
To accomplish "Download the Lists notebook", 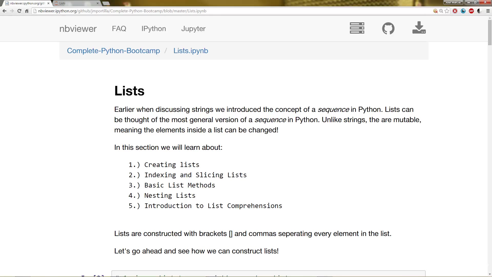I will pyautogui.click(x=419, y=28).
